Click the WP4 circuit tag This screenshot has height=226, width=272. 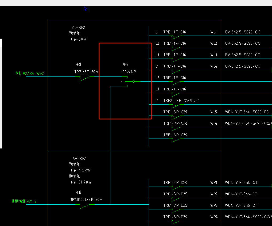(x=214, y=217)
